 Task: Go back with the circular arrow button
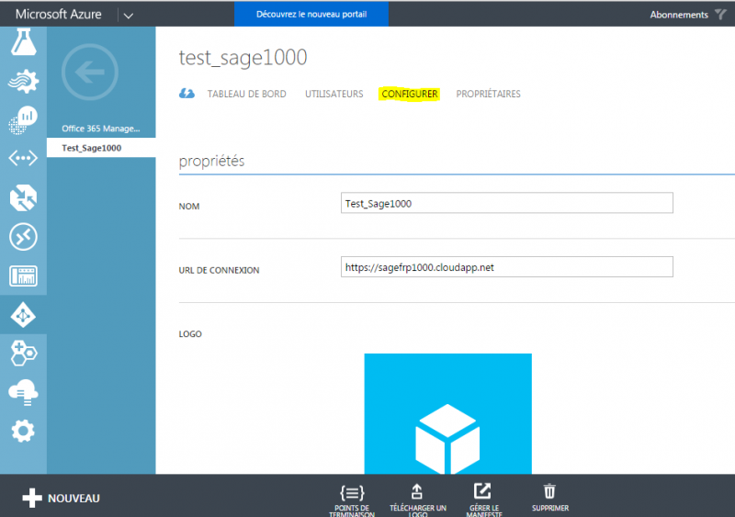point(89,72)
